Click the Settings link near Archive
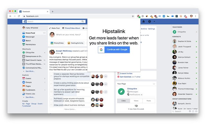Screen dimensions: 206x128 [152, 29]
